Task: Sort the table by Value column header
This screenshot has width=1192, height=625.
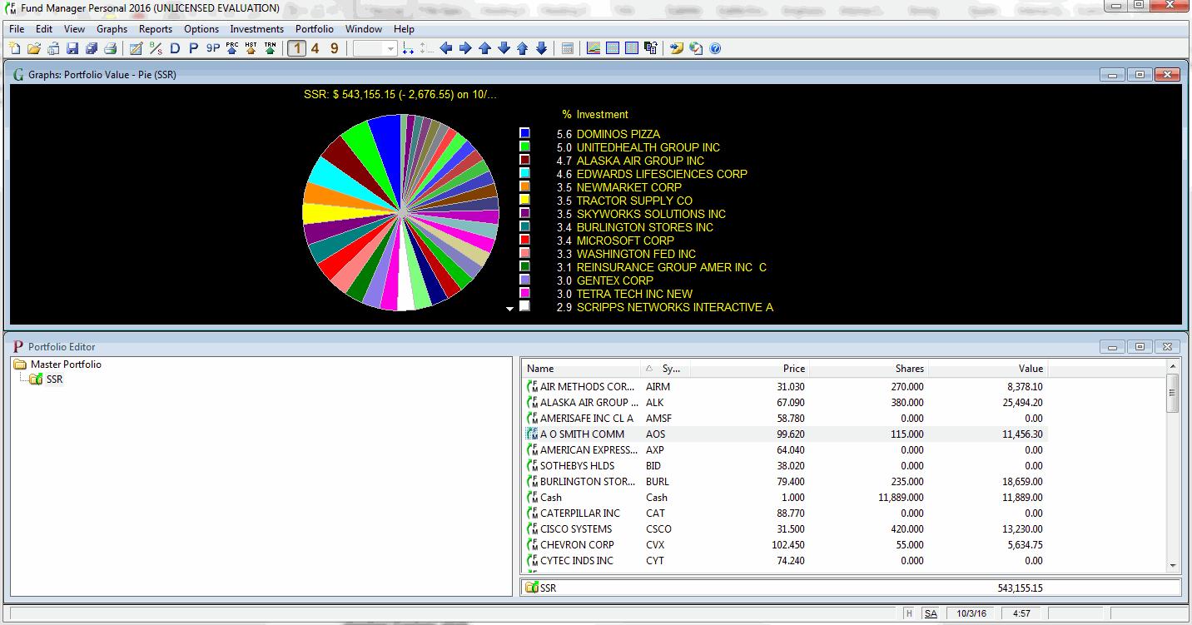Action: (x=987, y=369)
